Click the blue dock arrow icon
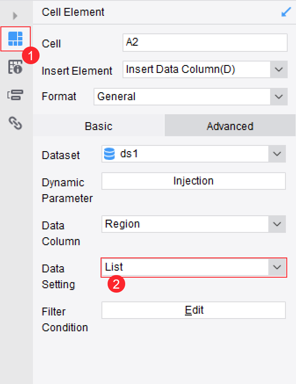 (x=286, y=12)
